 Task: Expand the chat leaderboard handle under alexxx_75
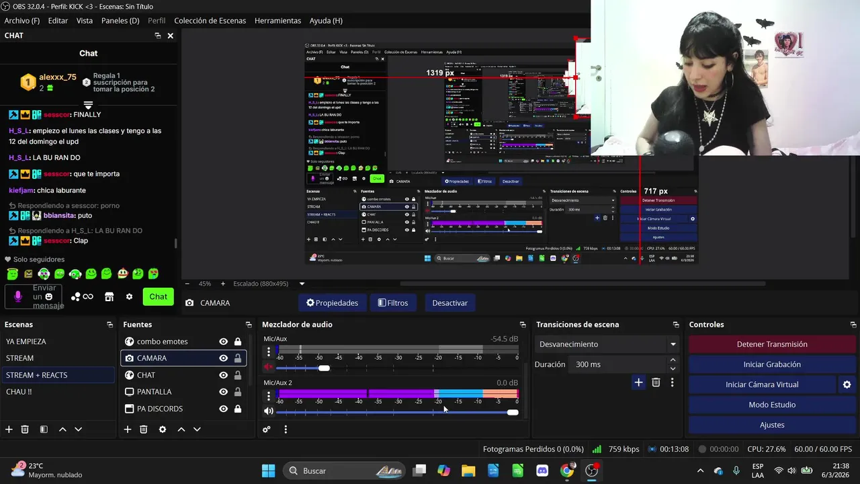click(88, 105)
